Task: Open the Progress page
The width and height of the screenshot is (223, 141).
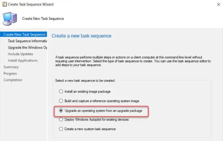Action: click(x=10, y=74)
